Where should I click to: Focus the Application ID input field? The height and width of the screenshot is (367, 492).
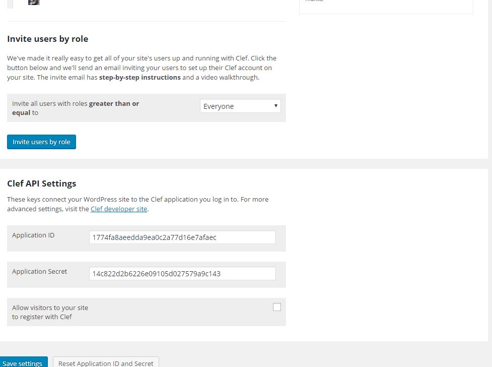pyautogui.click(x=182, y=237)
